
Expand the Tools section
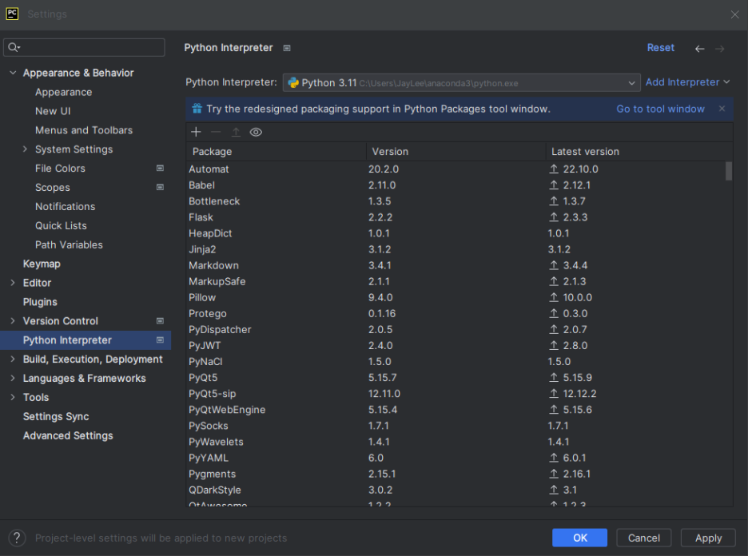tap(13, 397)
